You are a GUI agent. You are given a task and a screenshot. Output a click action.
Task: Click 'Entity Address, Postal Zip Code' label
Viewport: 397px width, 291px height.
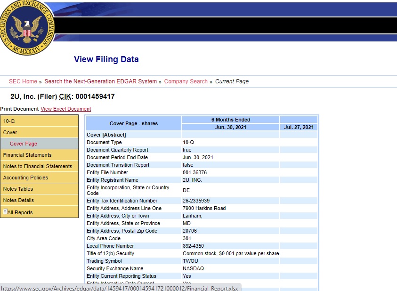(122, 231)
